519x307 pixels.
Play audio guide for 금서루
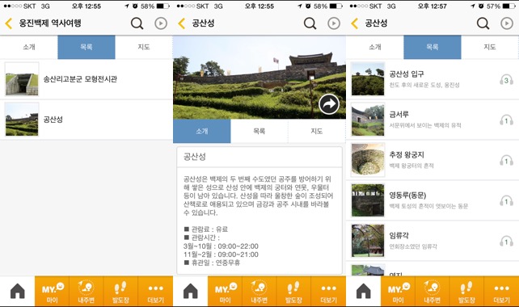click(x=506, y=120)
